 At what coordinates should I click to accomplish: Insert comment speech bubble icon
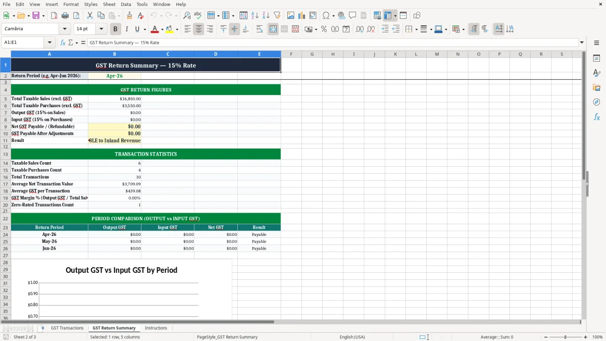(x=353, y=16)
